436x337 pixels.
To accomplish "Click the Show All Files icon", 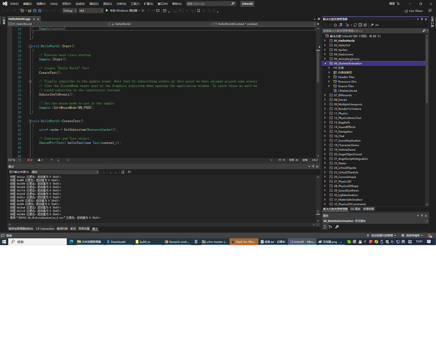I will coord(365,25).
